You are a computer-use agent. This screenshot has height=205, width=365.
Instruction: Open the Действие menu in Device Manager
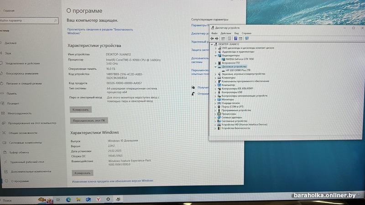(x=226, y=33)
